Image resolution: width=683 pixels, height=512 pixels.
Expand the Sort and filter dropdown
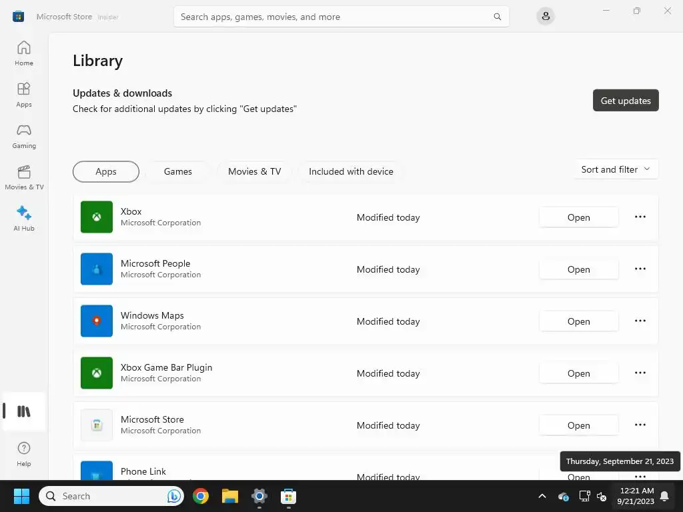616,169
